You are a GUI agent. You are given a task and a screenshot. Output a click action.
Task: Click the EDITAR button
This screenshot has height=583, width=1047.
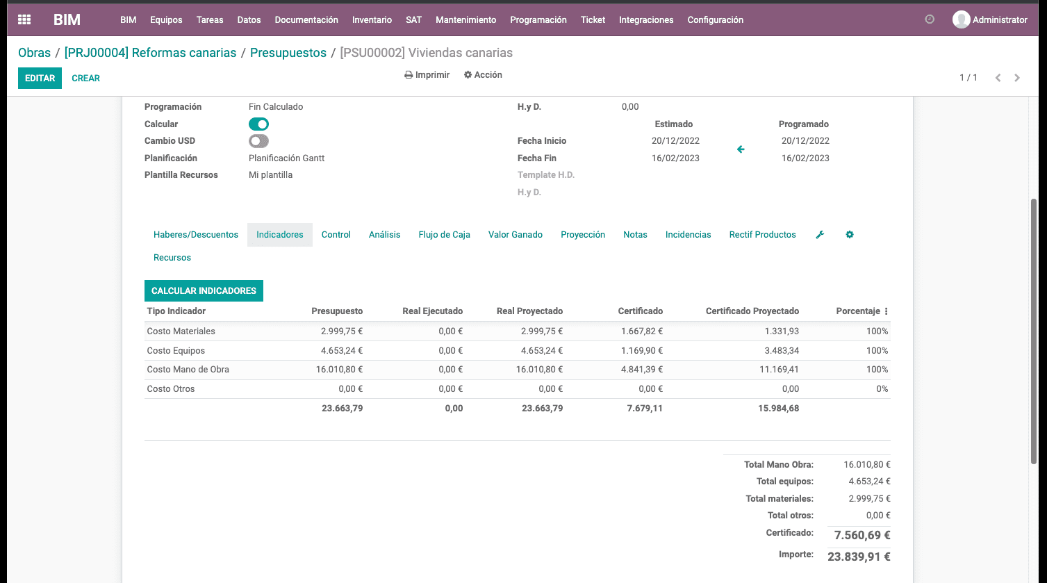click(x=40, y=79)
